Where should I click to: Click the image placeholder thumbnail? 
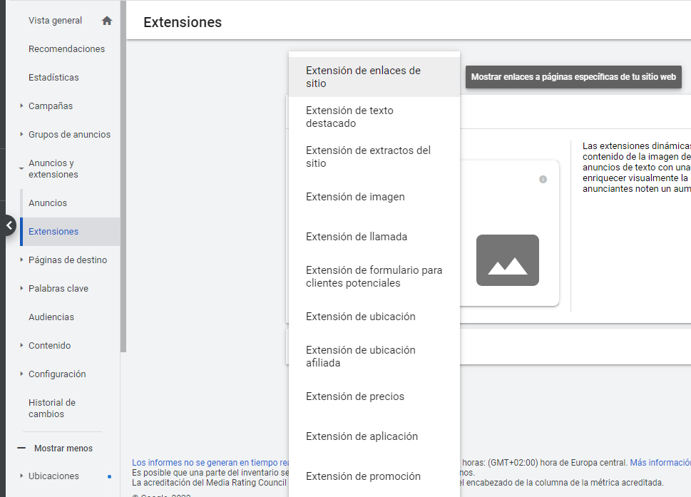coord(507,260)
